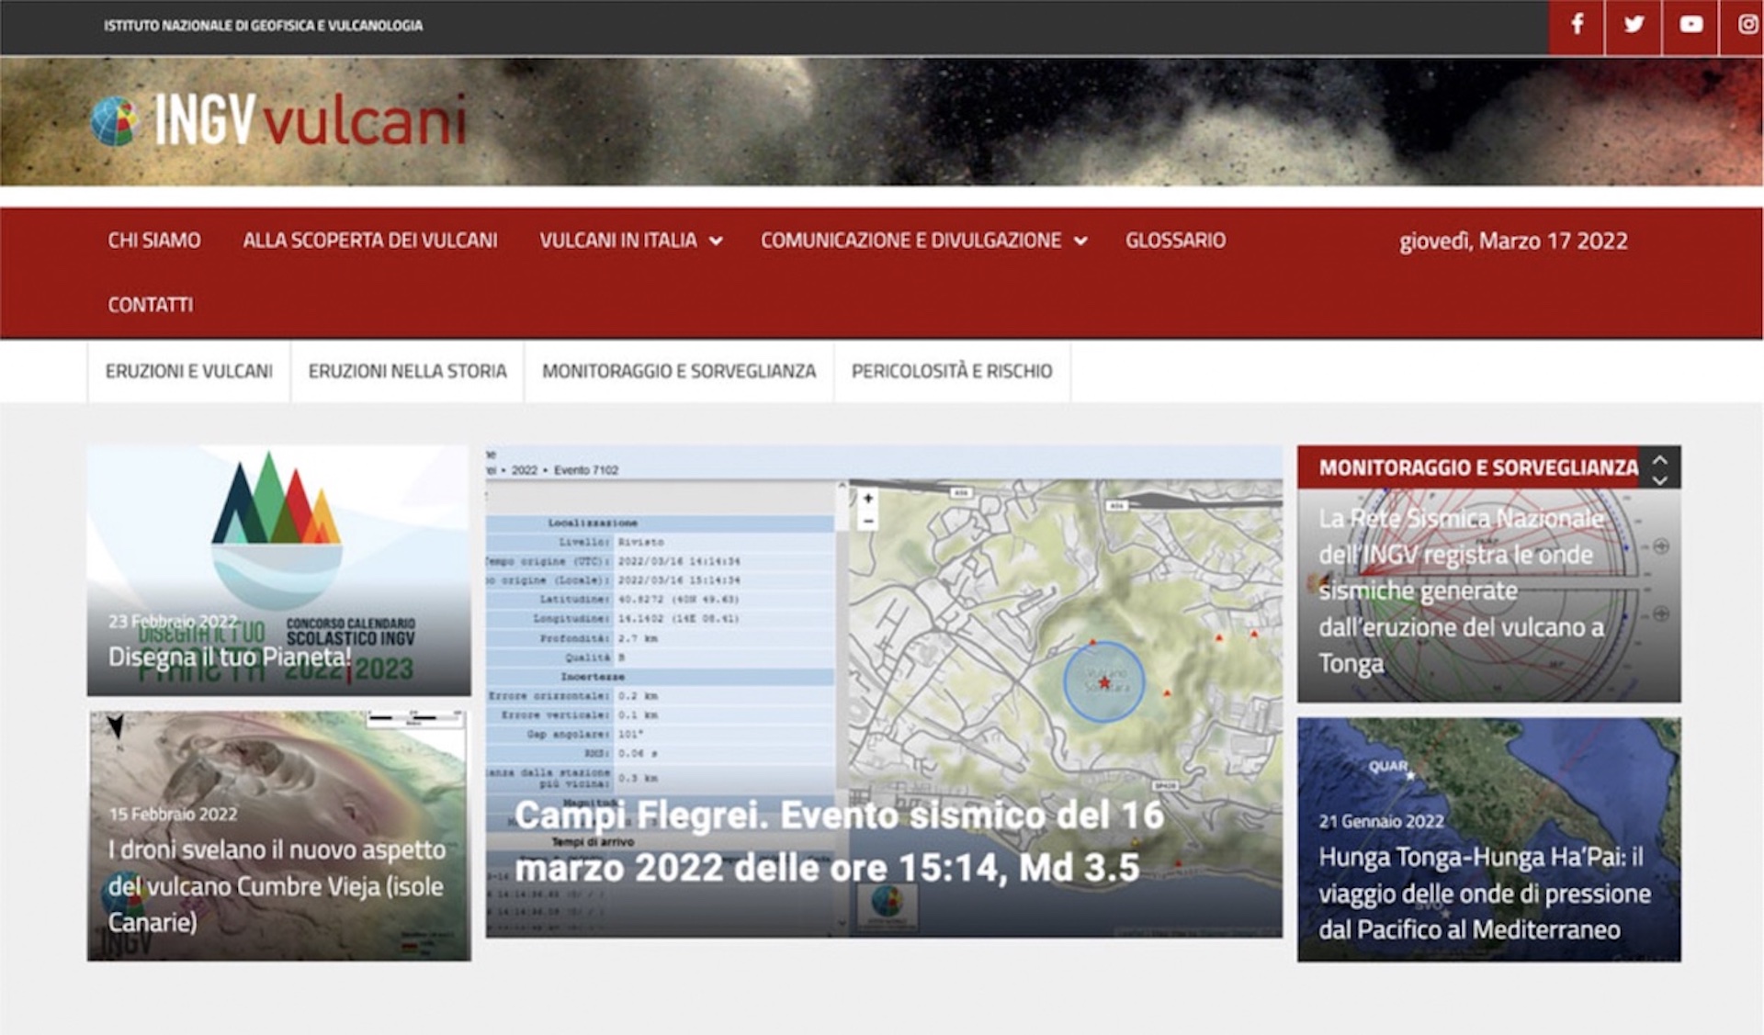The image size is (1764, 1035).
Task: Click the INGV vulcani site title
Action: pyautogui.click(x=311, y=120)
